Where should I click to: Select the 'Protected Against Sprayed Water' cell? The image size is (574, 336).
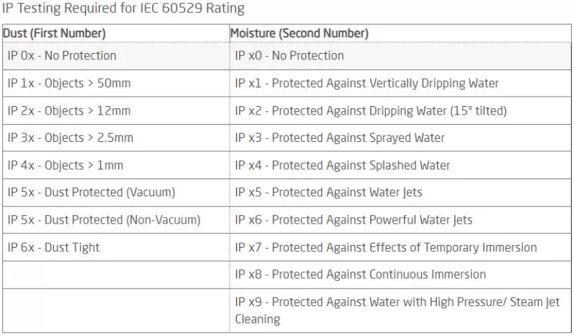coord(339,138)
